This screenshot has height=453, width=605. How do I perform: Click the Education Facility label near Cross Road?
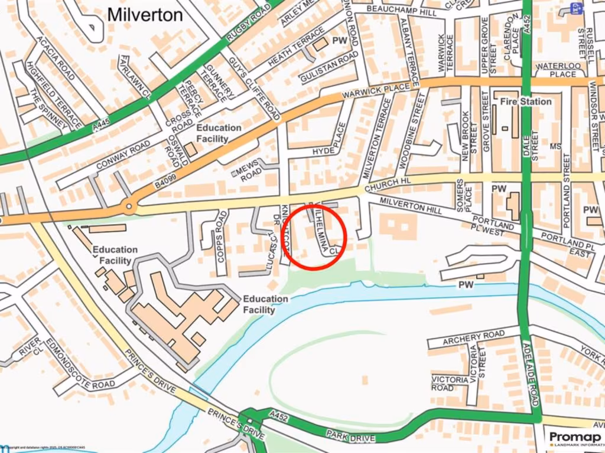(x=219, y=133)
